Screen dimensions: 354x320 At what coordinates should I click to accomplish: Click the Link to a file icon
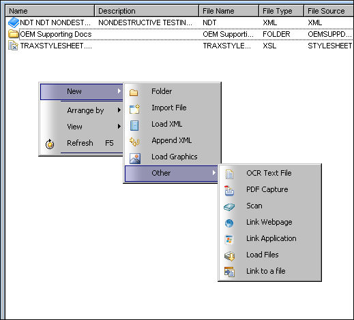[229, 272]
